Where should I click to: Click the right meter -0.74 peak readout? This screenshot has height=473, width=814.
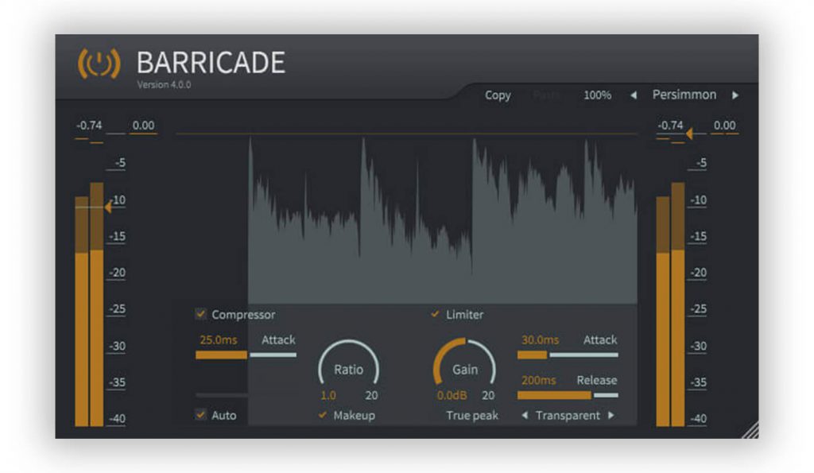pos(669,126)
